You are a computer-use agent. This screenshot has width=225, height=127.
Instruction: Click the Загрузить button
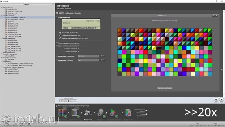[x=64, y=101]
